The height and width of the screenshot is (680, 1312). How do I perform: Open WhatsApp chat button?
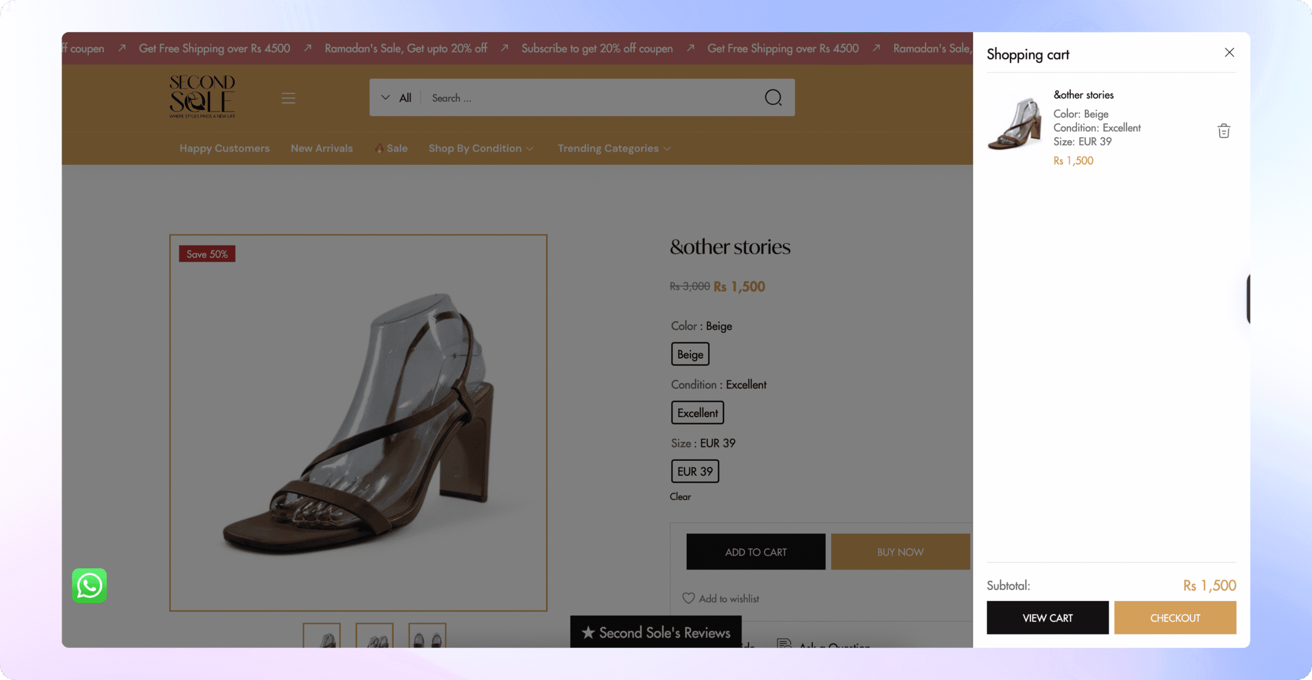pos(89,585)
